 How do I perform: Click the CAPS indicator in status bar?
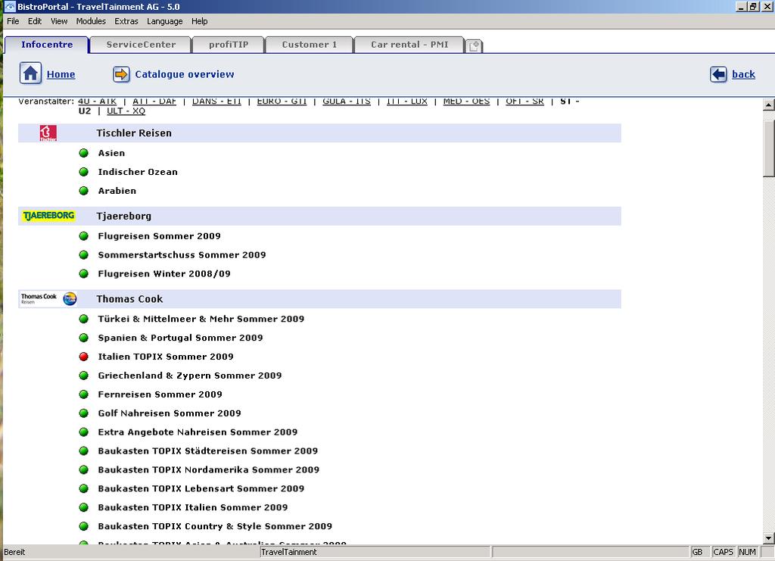tap(723, 552)
